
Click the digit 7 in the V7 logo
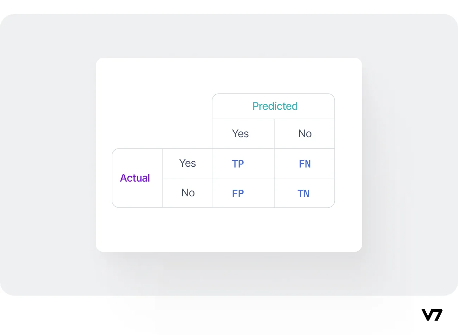pos(438,315)
